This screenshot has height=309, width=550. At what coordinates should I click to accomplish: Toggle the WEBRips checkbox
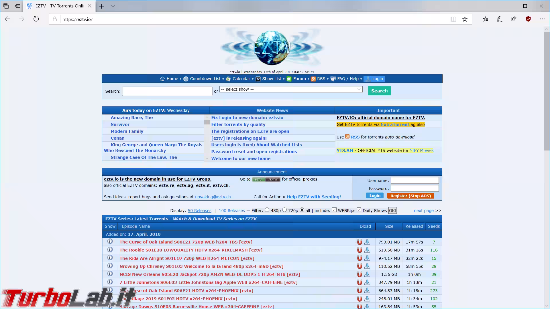334,210
